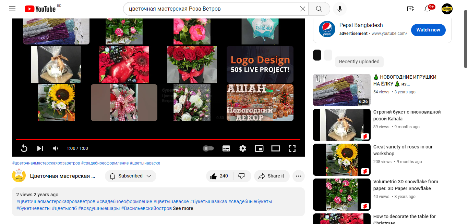Open plaid-bow bouquet endscreen thumbnail
This screenshot has width=468, height=224.
point(124,103)
